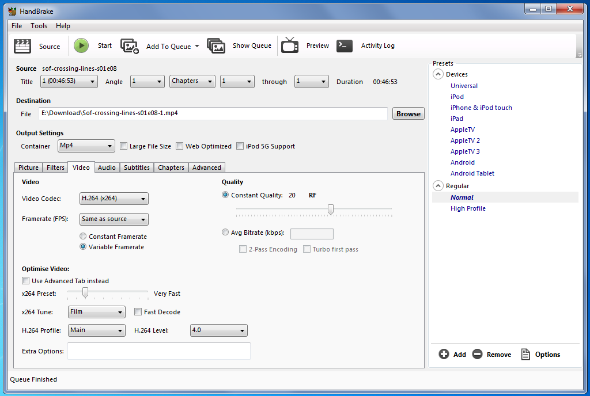Click the Extra Options text field

coord(159,351)
